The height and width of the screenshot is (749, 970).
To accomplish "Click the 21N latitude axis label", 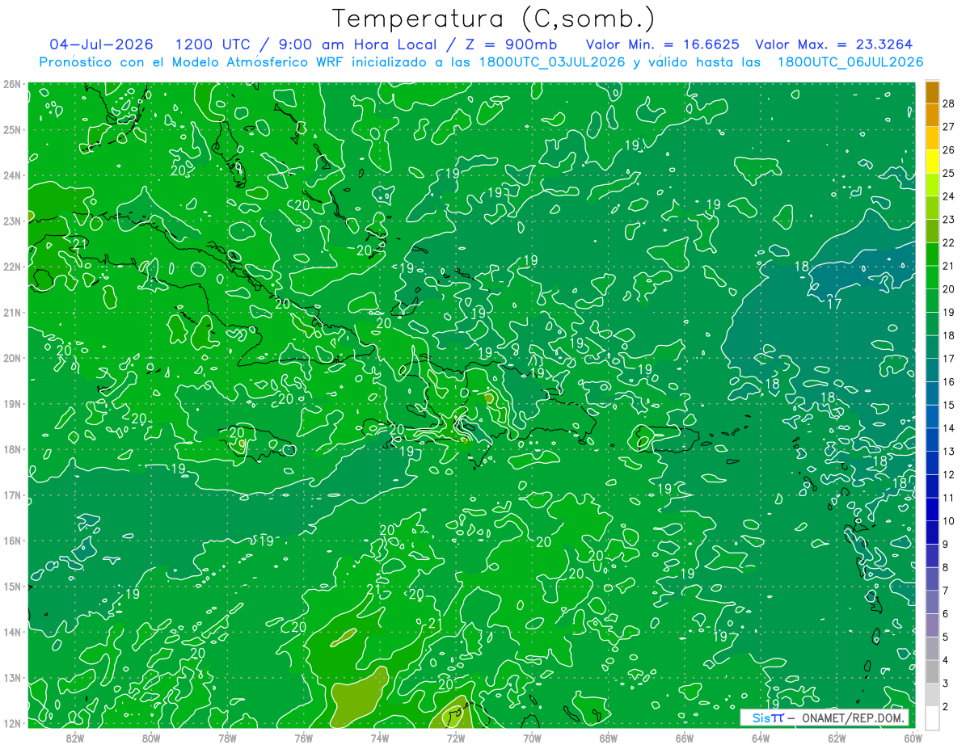I will coord(11,312).
